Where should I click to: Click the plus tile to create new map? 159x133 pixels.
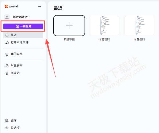(69, 25)
